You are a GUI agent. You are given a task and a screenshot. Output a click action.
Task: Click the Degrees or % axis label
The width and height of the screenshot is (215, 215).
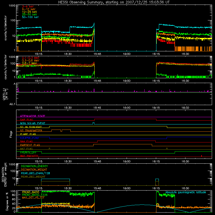point(7,202)
